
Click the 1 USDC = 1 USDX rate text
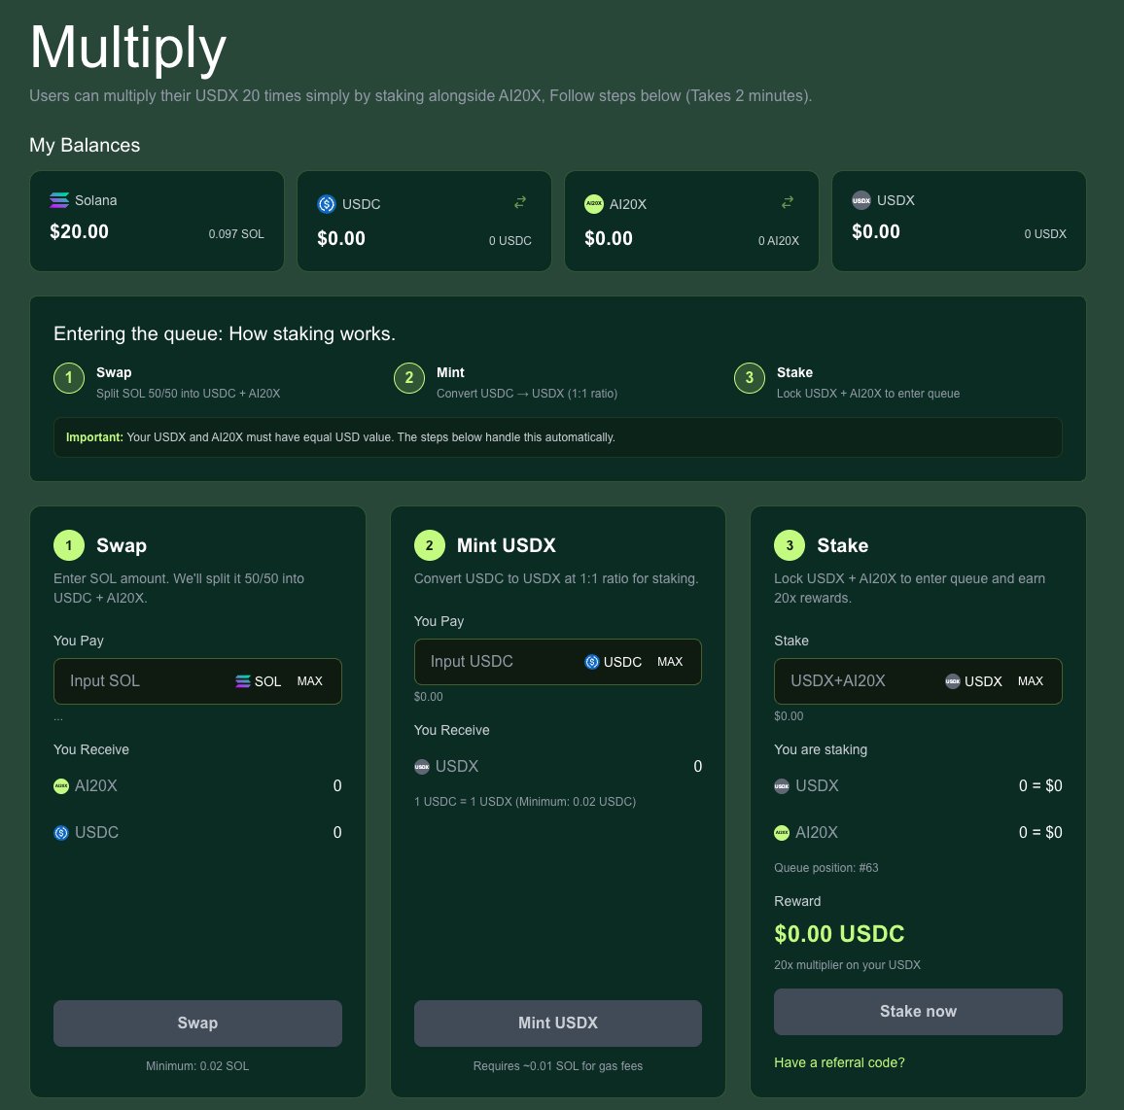[x=525, y=802]
